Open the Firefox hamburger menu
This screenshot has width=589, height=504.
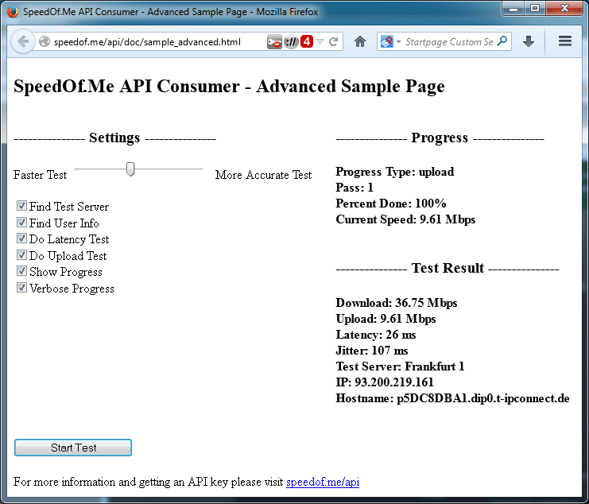click(x=564, y=41)
